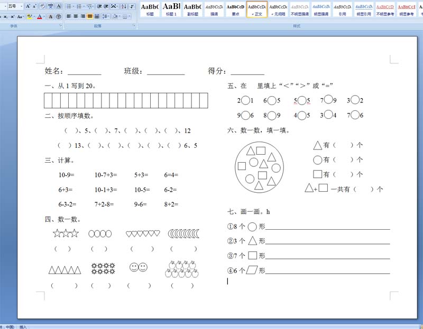Click heading 七、画一画。h

pyautogui.click(x=249, y=212)
